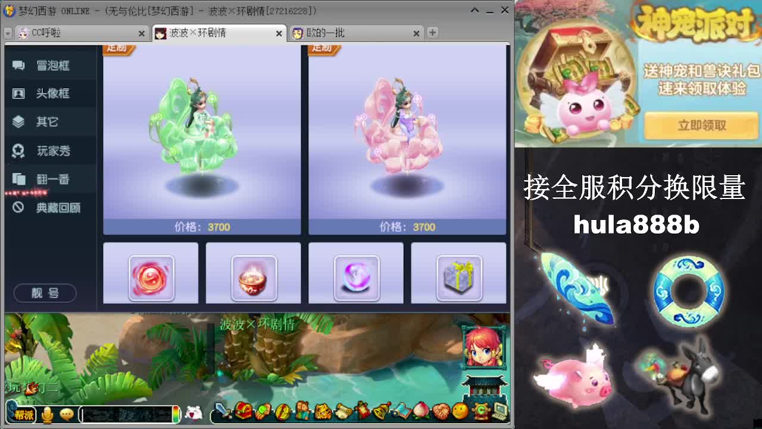Open the red treasure chest toolbar icon
Screen dimensions: 762x429
[x=243, y=411]
